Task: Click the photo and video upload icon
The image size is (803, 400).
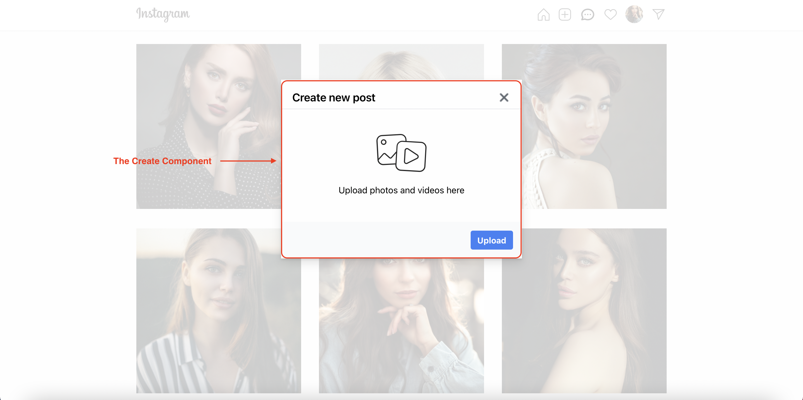Action: click(x=401, y=153)
